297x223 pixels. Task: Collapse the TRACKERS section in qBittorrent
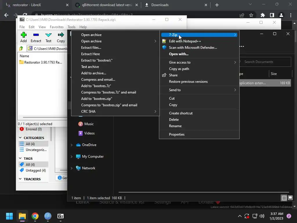pos(20,179)
